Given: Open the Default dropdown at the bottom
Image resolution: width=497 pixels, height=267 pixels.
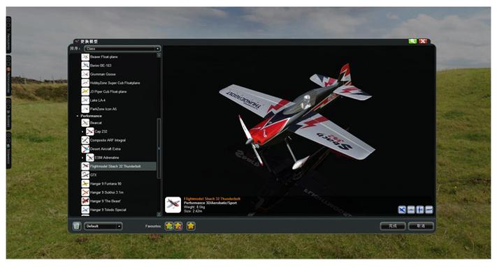Looking at the screenshot, I should pyautogui.click(x=103, y=227).
